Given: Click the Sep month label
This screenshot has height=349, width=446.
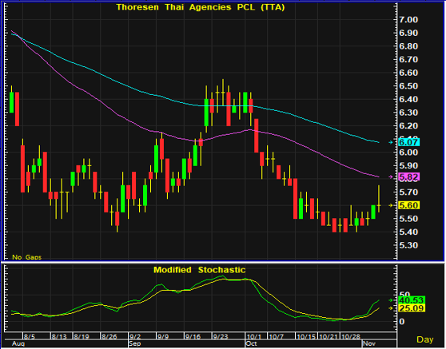Looking at the screenshot, I should 135,343.
